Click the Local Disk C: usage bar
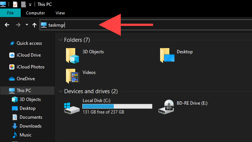The image size is (252, 142). (117, 106)
